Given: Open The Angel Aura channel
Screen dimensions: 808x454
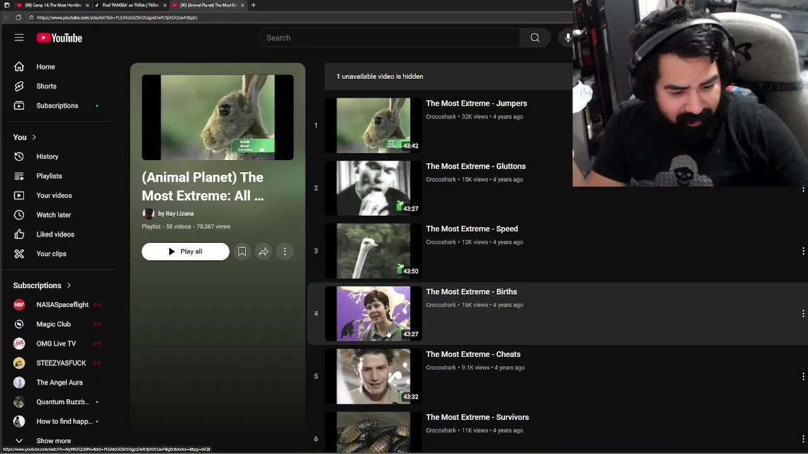Looking at the screenshot, I should [59, 383].
